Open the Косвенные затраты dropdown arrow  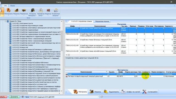click(59, 16)
